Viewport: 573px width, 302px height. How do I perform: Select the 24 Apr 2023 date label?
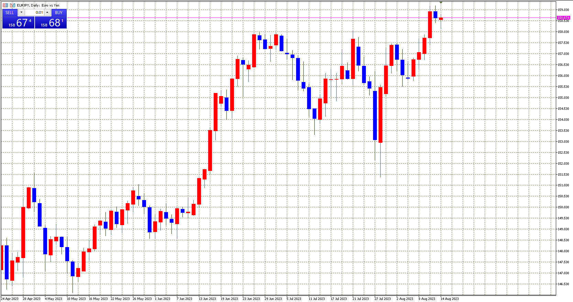pos(10,299)
